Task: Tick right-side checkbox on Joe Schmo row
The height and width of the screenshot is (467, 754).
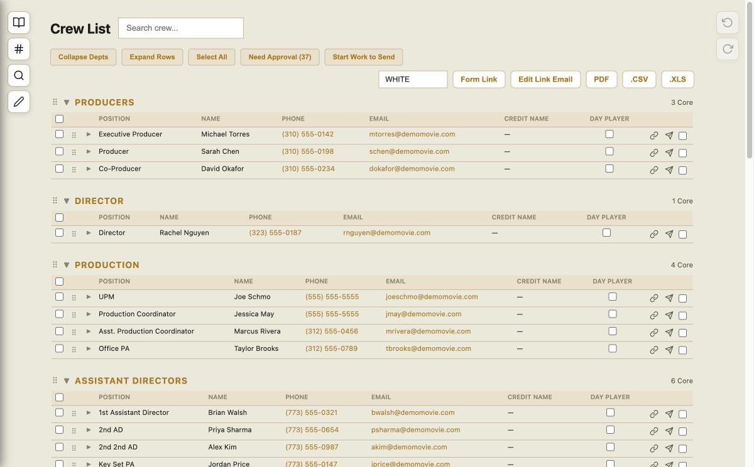Action: click(x=683, y=298)
